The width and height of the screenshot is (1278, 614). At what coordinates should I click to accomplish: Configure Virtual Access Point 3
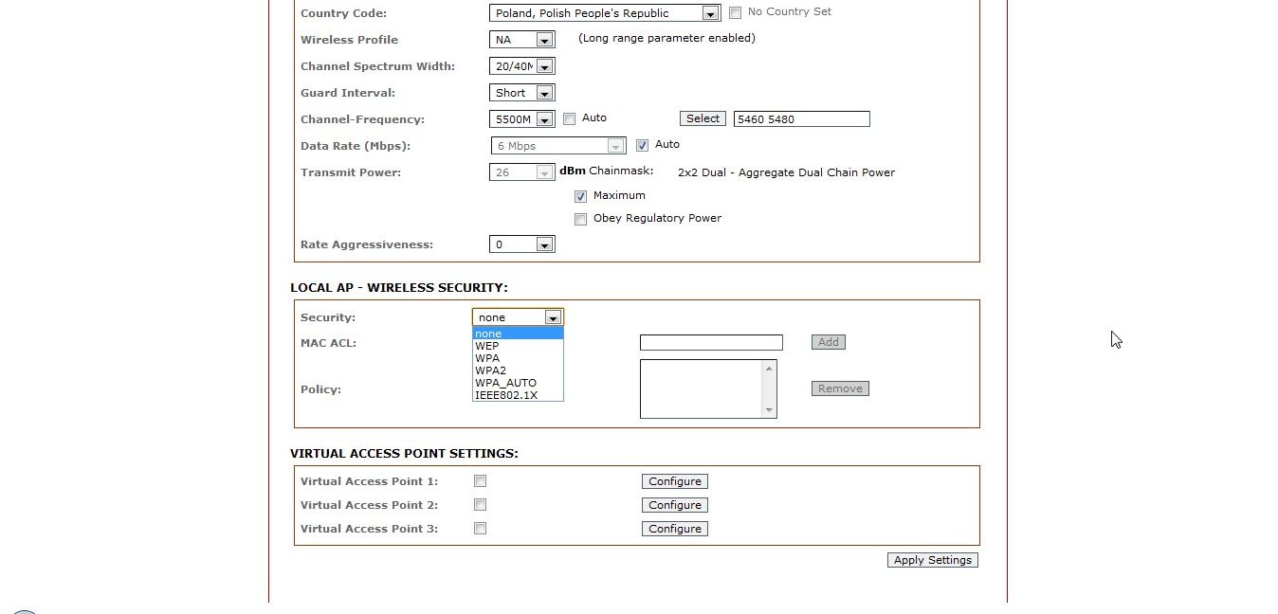(x=675, y=529)
